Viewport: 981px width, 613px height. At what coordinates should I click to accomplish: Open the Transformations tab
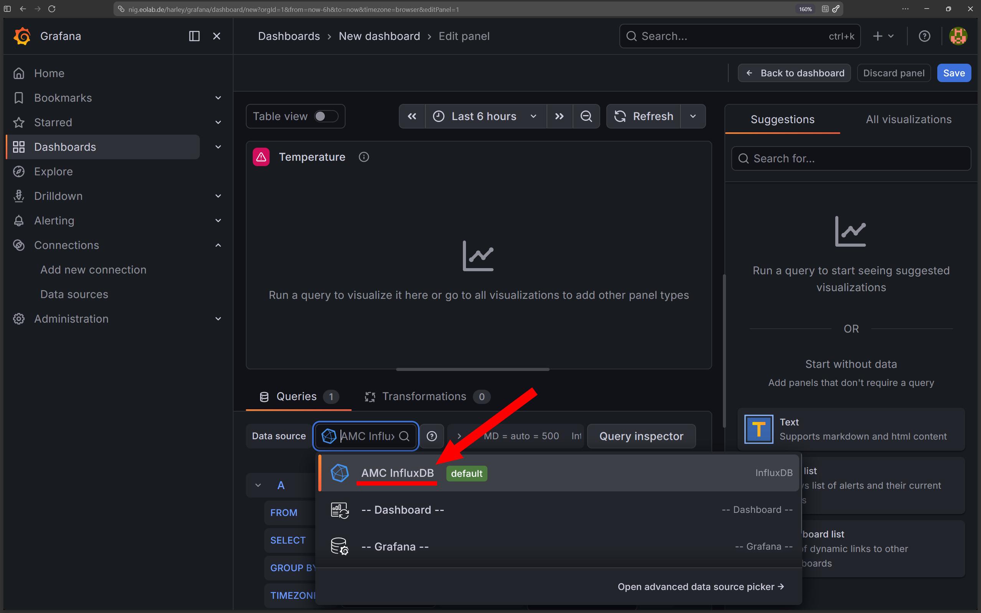tap(427, 397)
